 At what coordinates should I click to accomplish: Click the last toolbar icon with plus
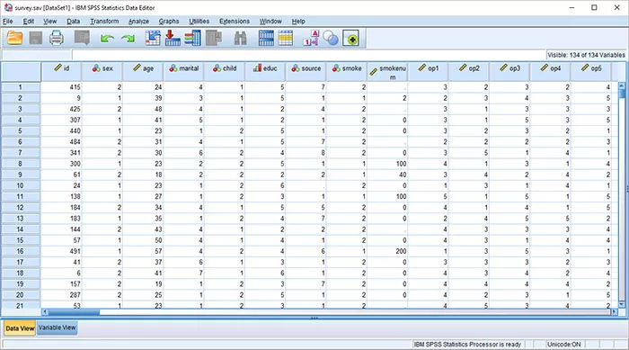click(351, 39)
